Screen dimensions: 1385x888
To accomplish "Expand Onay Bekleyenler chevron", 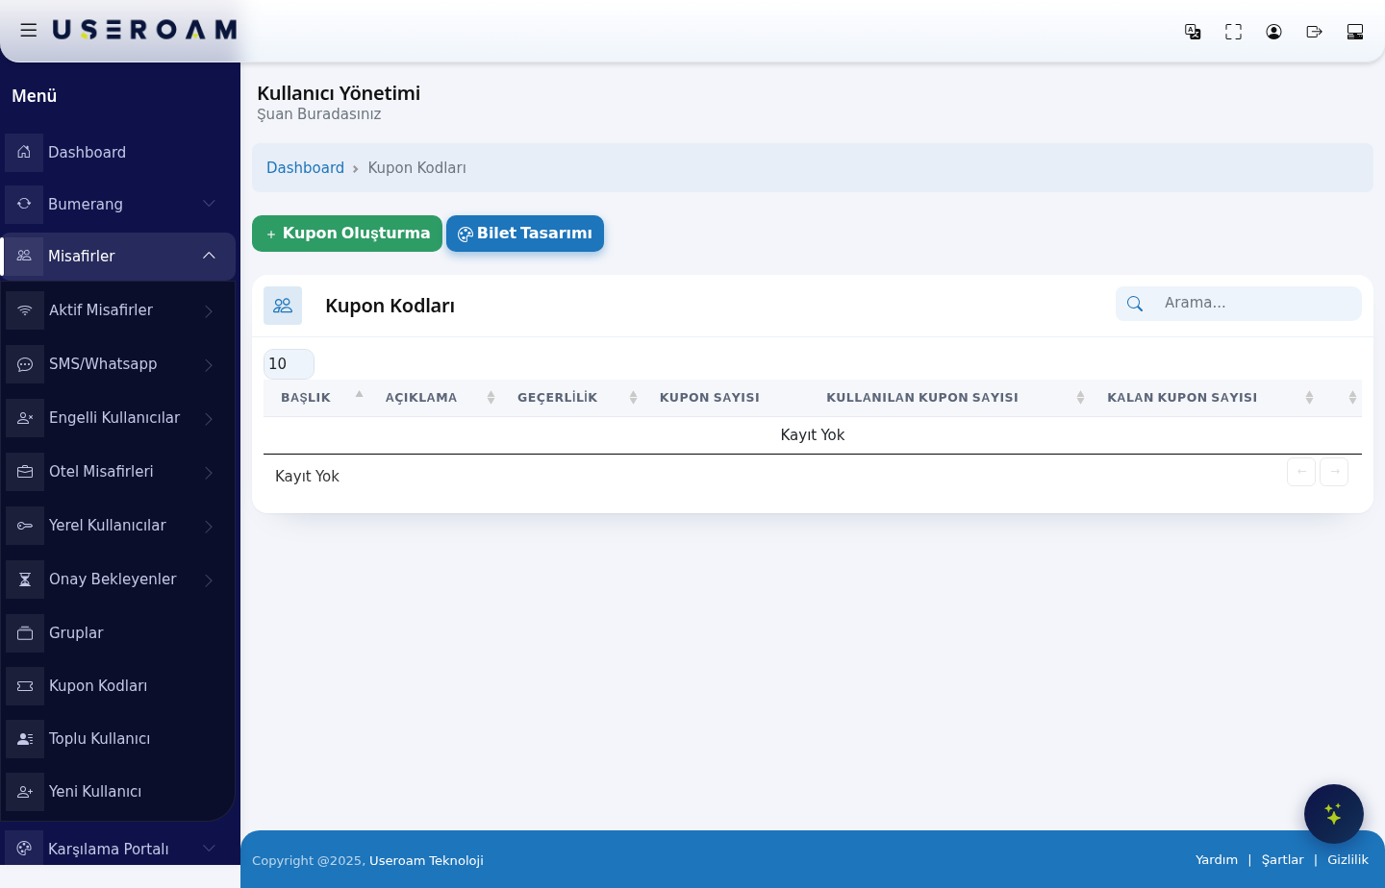I will point(209,580).
